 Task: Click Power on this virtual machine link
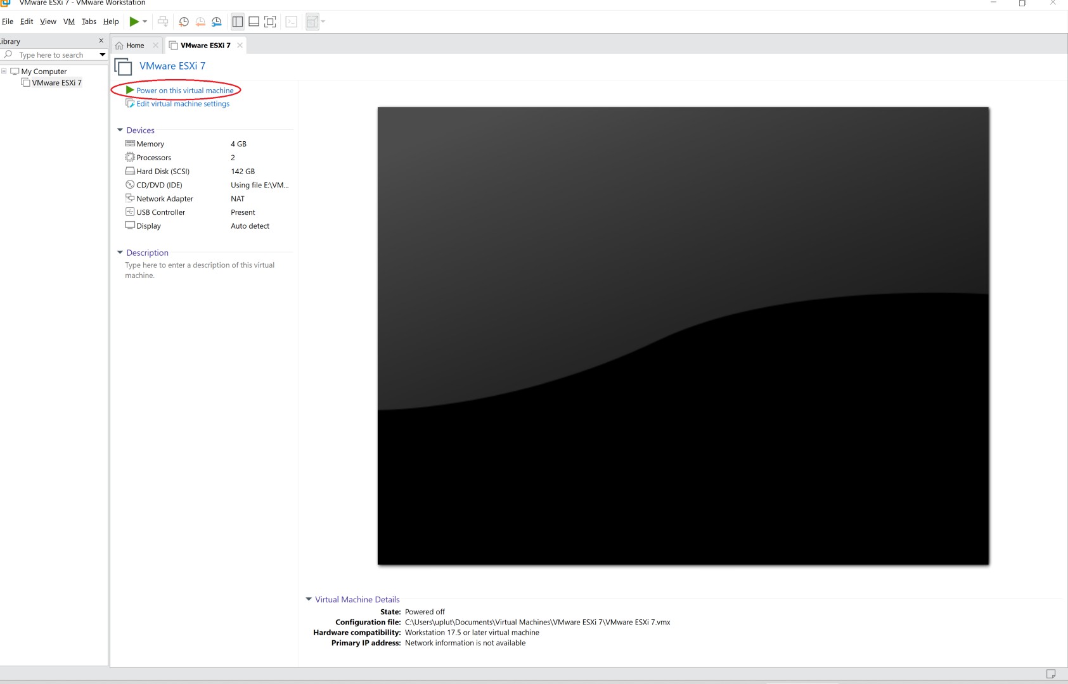tap(184, 91)
